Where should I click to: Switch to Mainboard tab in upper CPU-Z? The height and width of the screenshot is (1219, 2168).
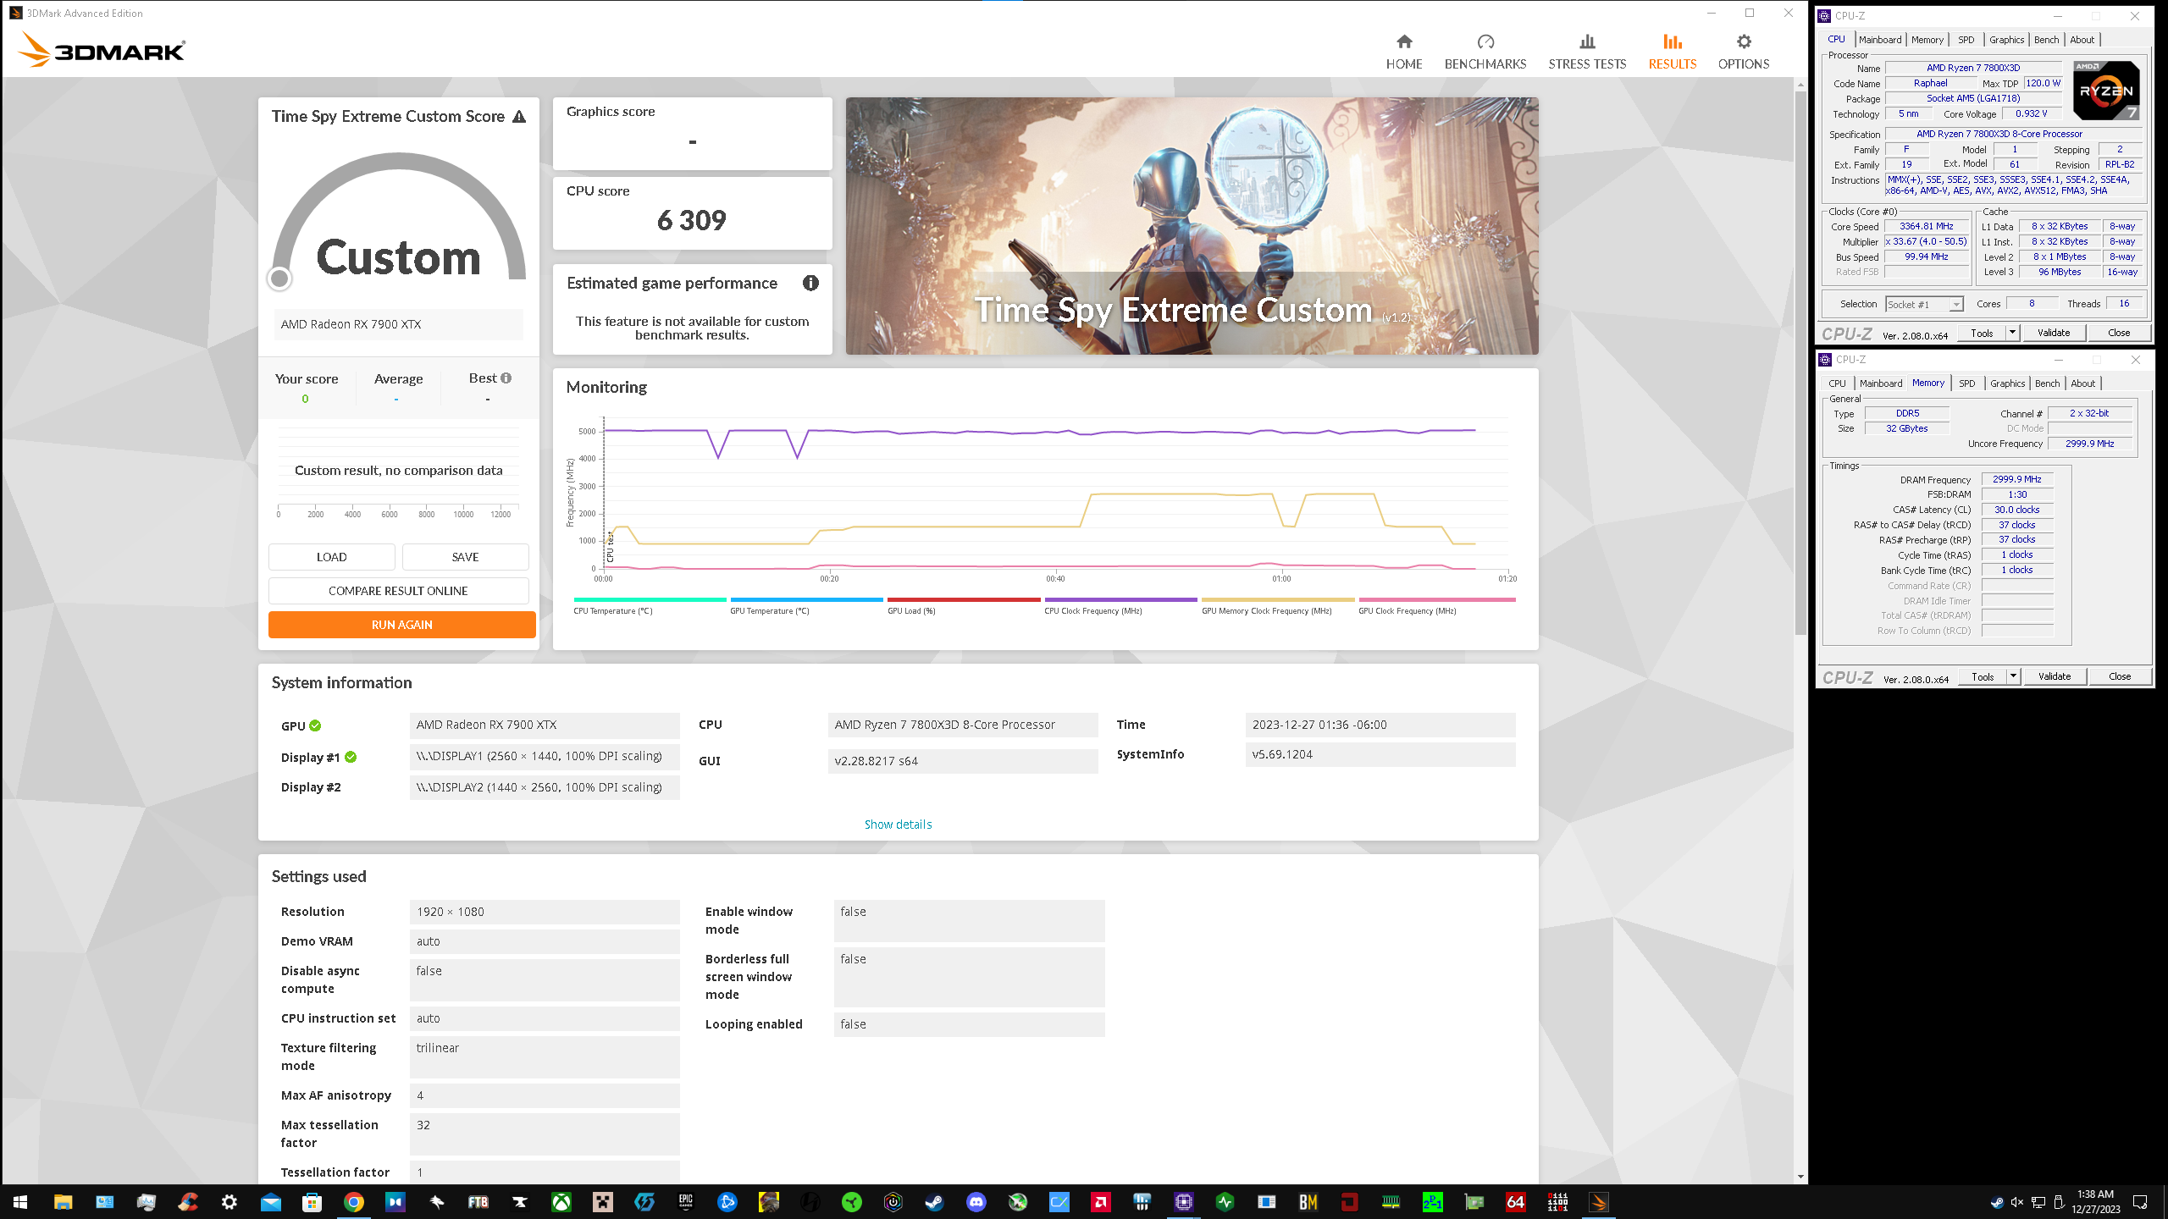pos(1880,40)
